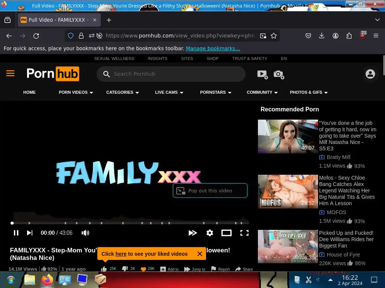The image size is (385, 288).
Task: Bookmark this page with the star icon
Action: tap(274, 36)
